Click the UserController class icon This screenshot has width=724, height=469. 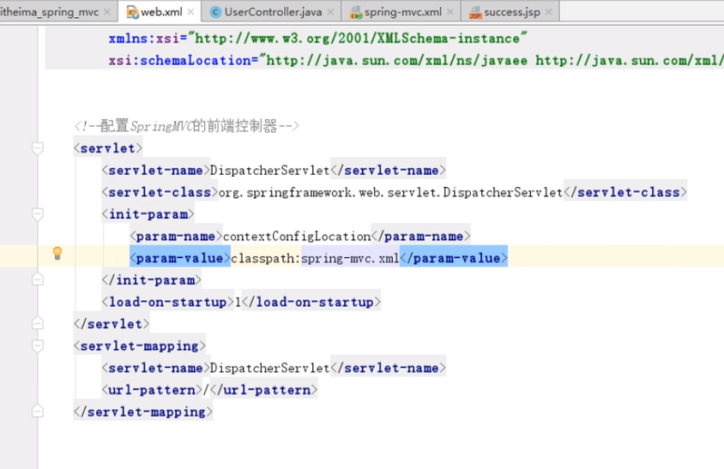[x=215, y=13]
